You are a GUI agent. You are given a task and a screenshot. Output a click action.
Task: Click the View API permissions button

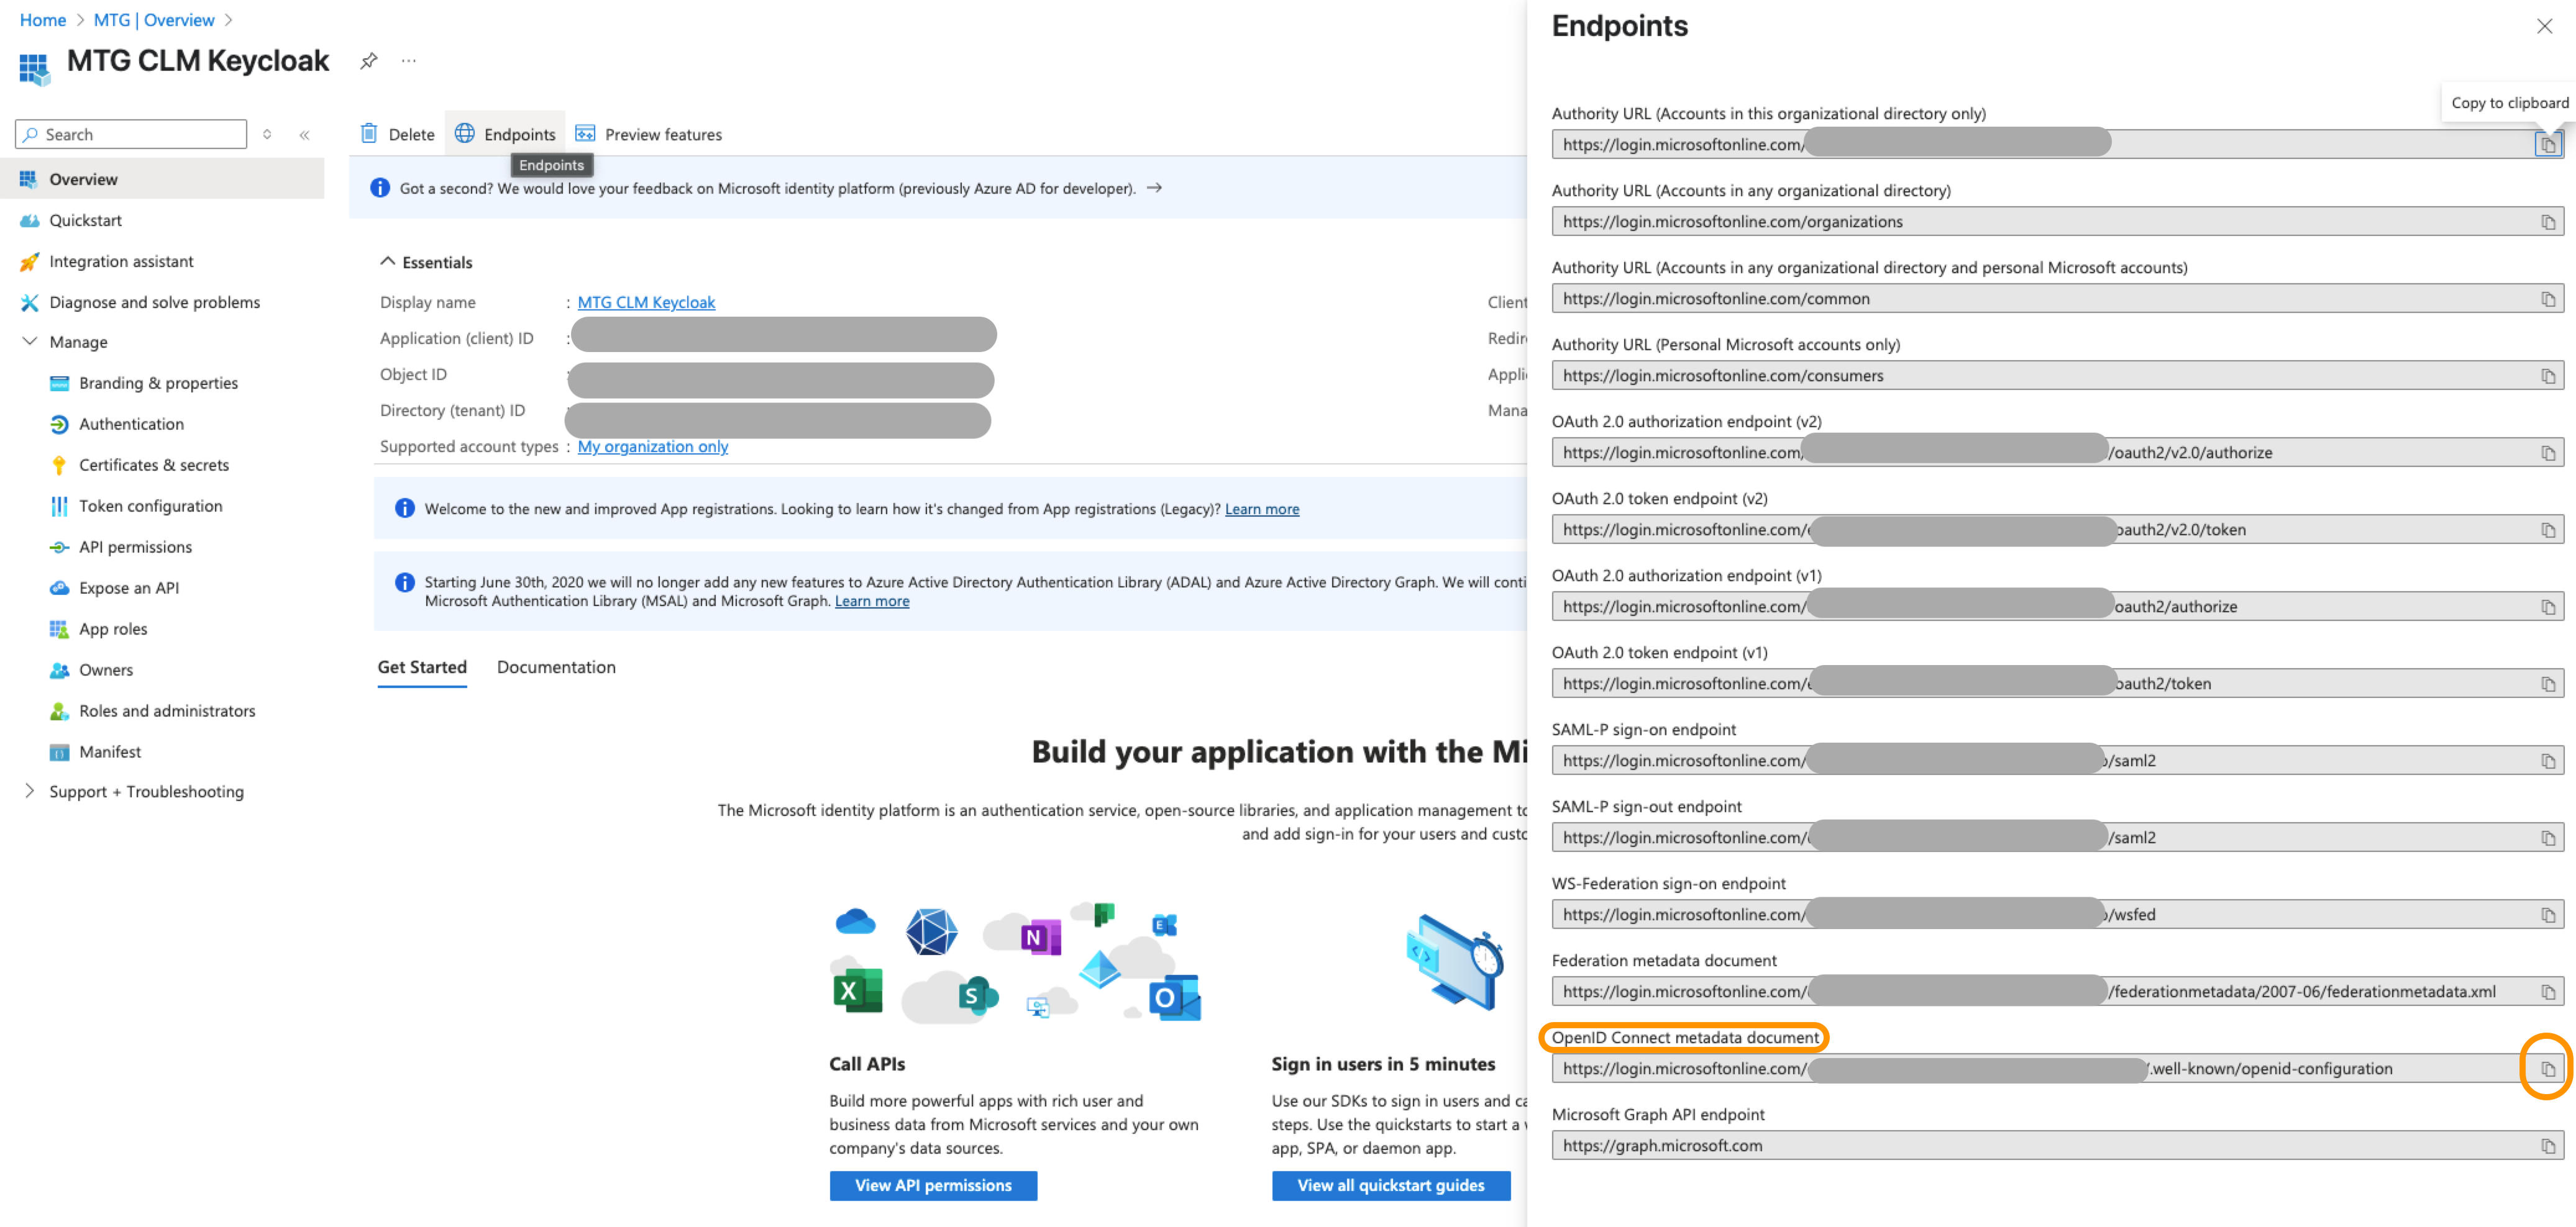(x=932, y=1185)
